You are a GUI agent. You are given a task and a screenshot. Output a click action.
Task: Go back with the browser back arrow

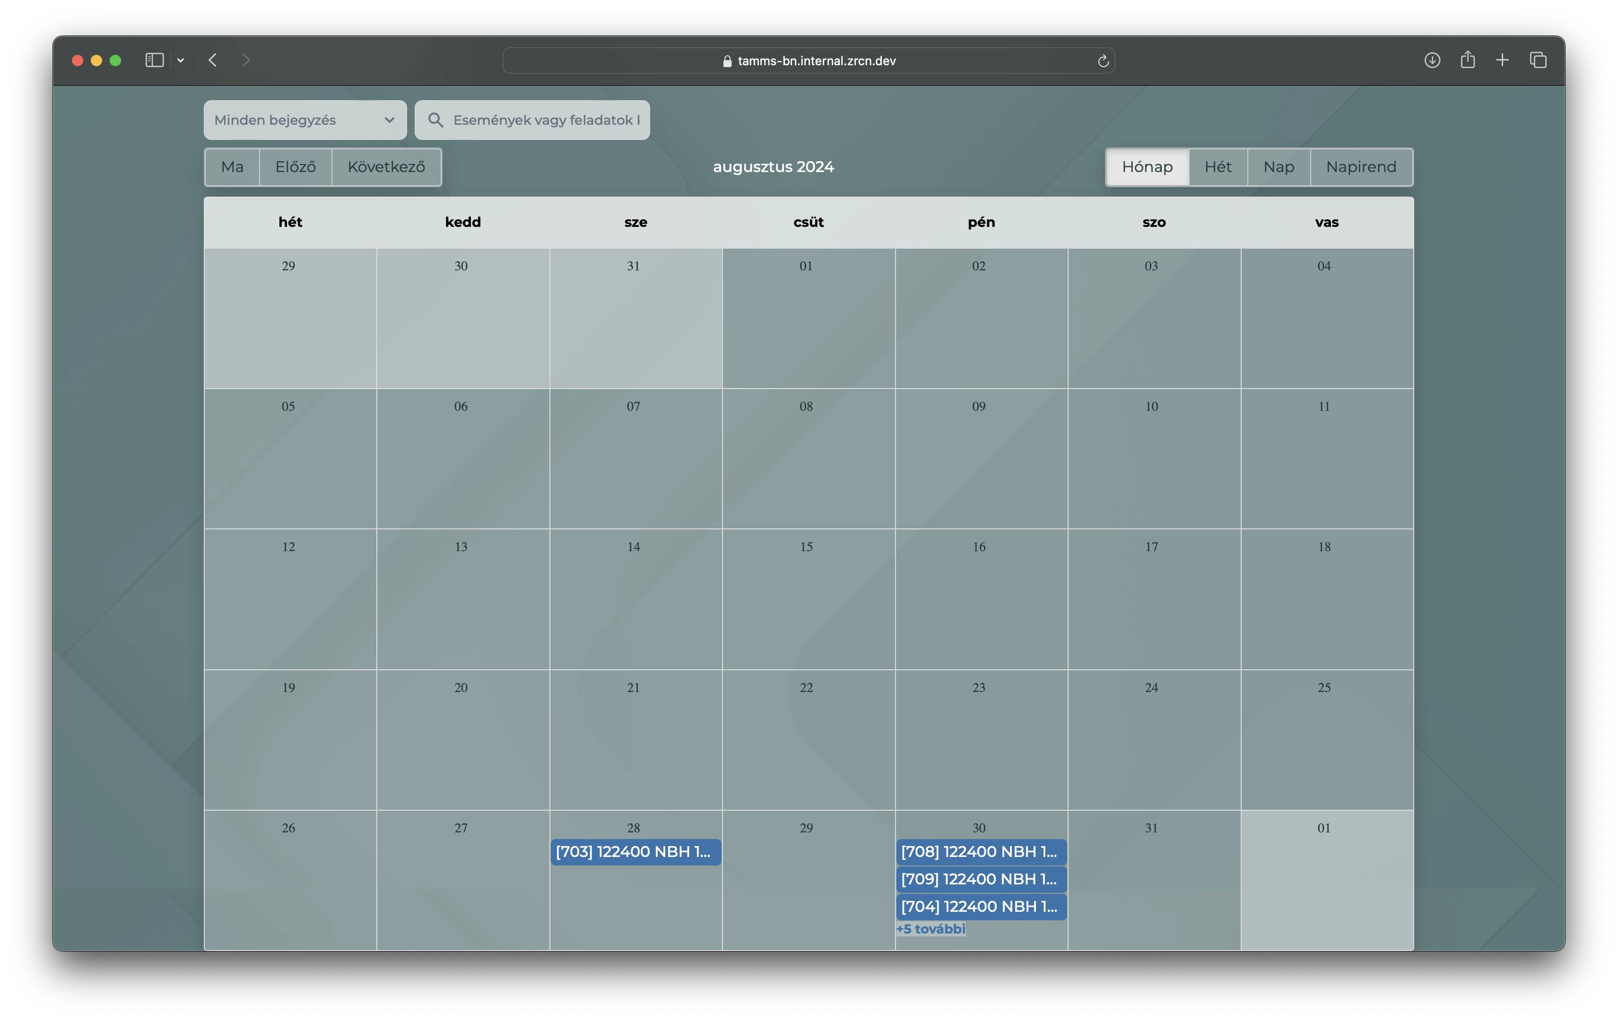(x=213, y=61)
